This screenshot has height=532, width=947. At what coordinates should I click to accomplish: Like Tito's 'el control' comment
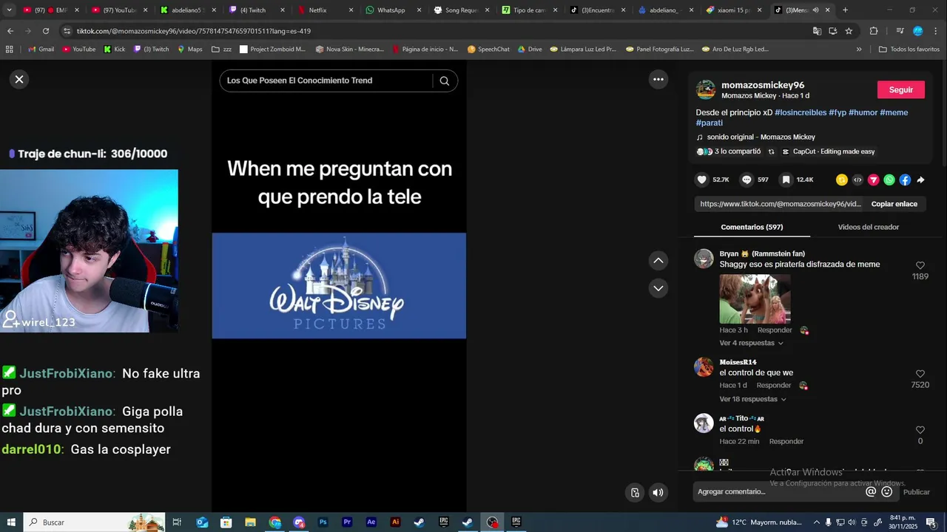coord(920,430)
